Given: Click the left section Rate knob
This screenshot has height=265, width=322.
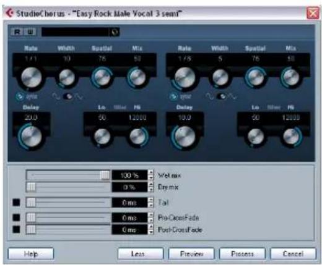Looking at the screenshot, I should tap(32, 78).
